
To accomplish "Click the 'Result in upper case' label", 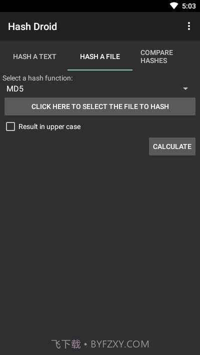I will click(x=49, y=126).
